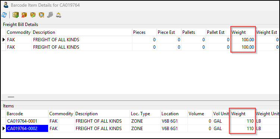Click the add item box icon with green plus

click(16, 15)
